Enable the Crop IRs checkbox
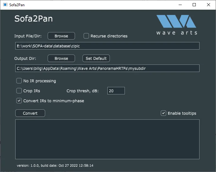This screenshot has width=216, height=172. [19, 91]
